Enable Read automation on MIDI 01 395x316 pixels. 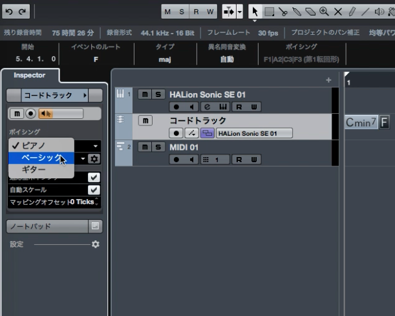point(239,160)
